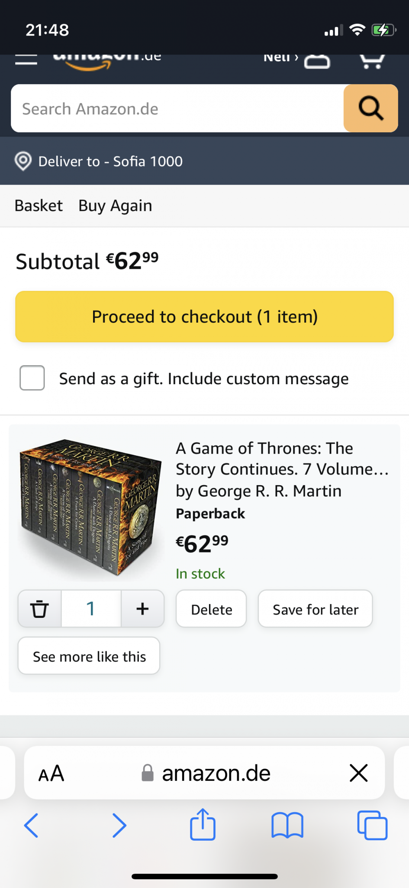Tap the orange search magnifier button
The image size is (409, 888).
pyautogui.click(x=370, y=108)
